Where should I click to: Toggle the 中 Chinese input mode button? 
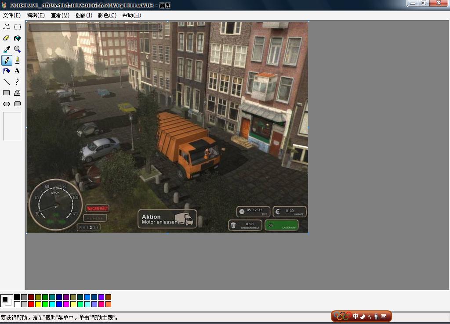[356, 316]
